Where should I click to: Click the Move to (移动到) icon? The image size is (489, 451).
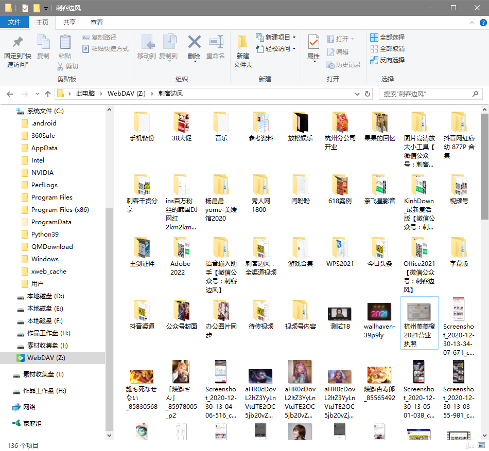click(147, 42)
